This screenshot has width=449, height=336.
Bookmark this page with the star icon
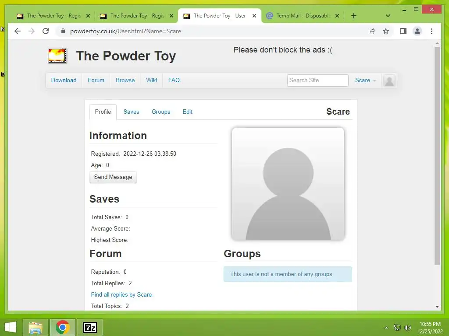point(386,31)
